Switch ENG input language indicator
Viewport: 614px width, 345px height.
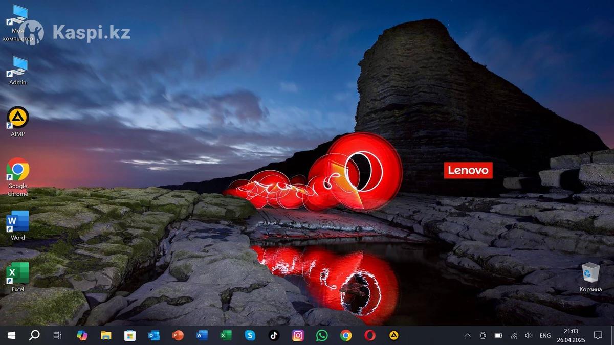tap(545, 335)
